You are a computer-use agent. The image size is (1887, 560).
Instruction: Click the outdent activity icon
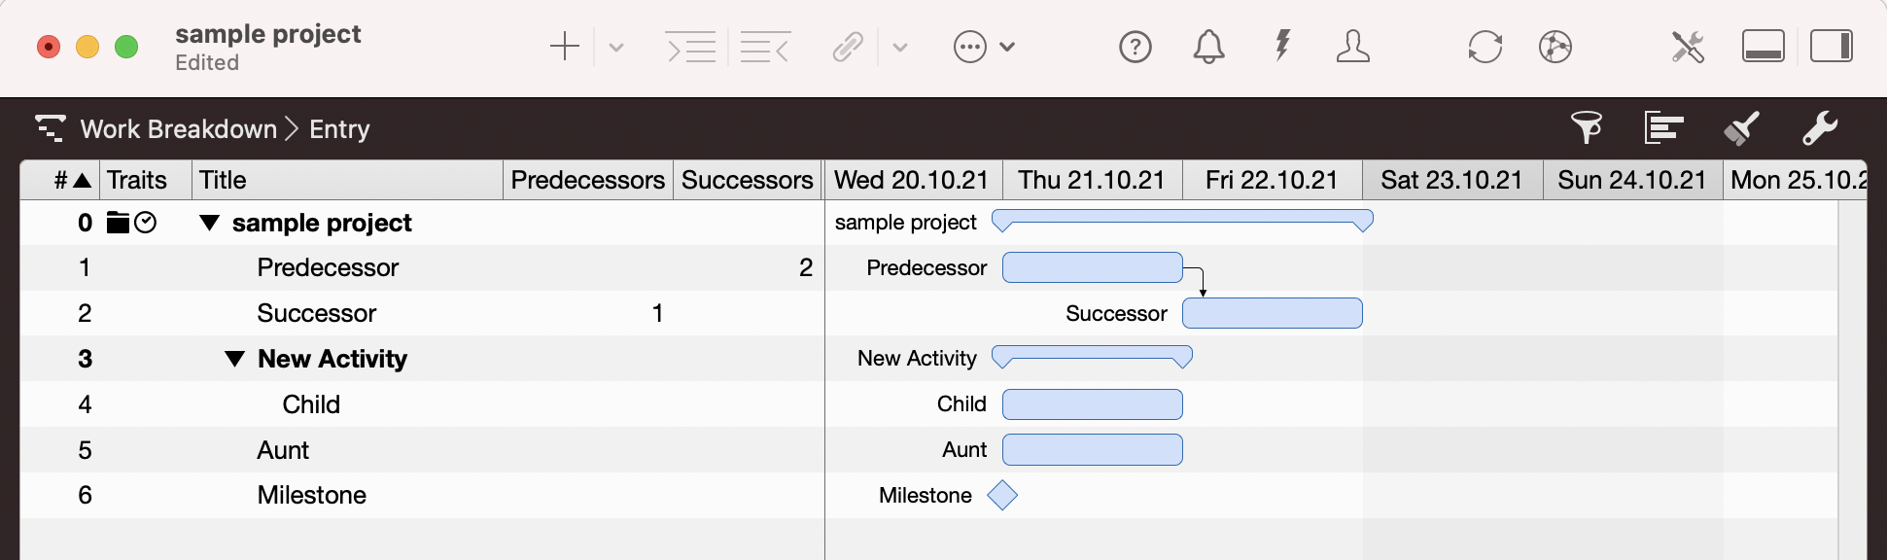point(764,47)
